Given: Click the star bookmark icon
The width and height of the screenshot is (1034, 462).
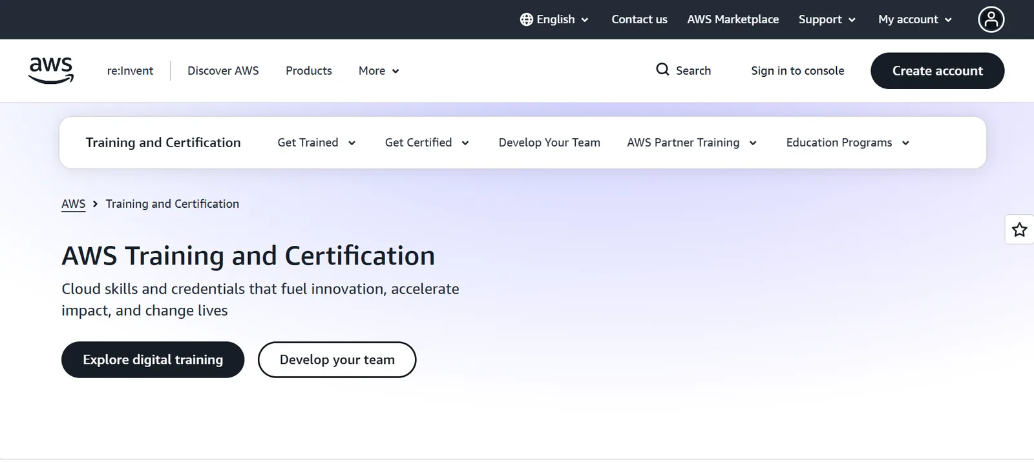Looking at the screenshot, I should point(1019,230).
